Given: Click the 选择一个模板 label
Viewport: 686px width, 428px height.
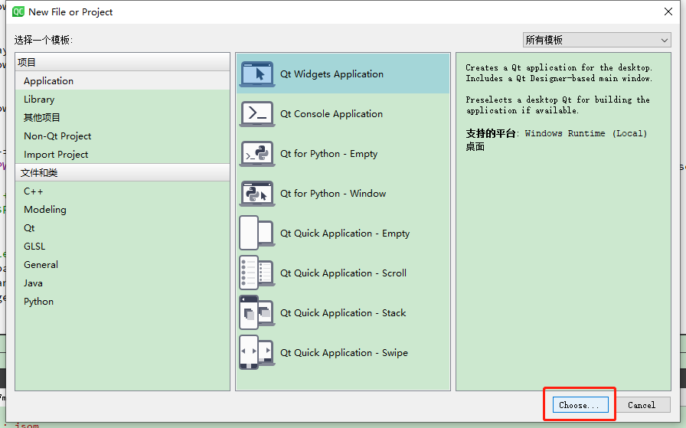Looking at the screenshot, I should tap(44, 41).
